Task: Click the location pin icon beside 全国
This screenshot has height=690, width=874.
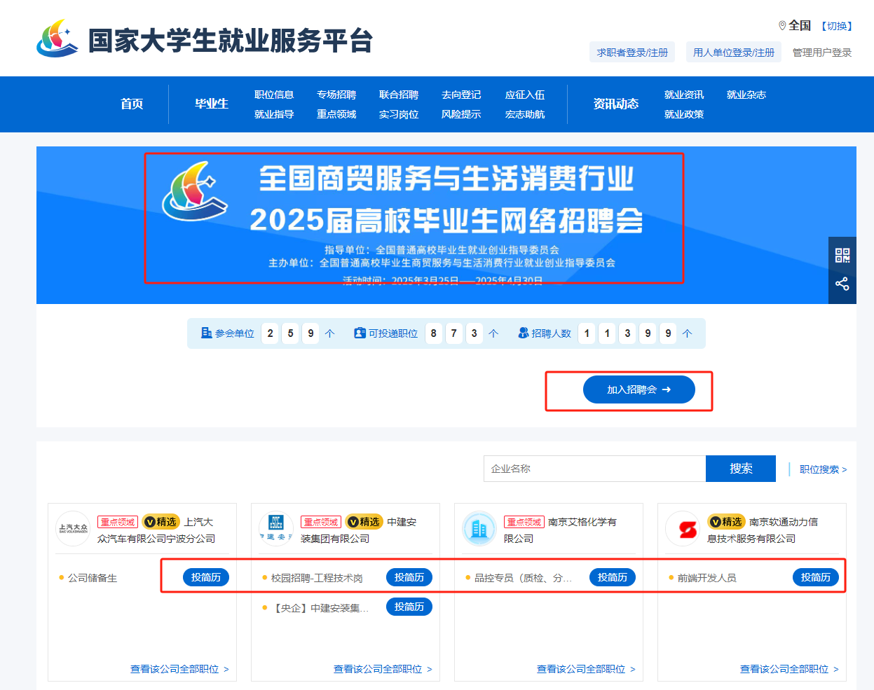Action: (782, 26)
